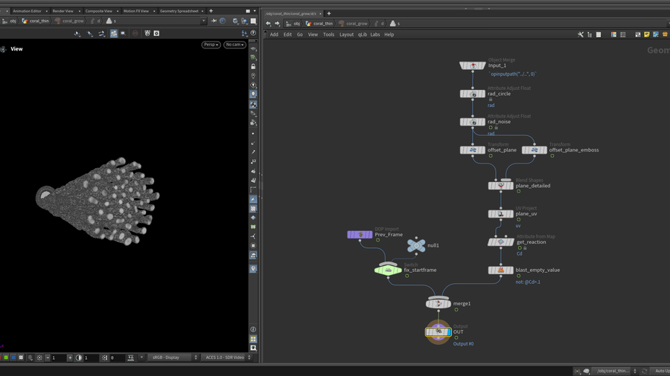Click the plane_detailed blend shapes node
The image size is (670, 376).
(500, 186)
